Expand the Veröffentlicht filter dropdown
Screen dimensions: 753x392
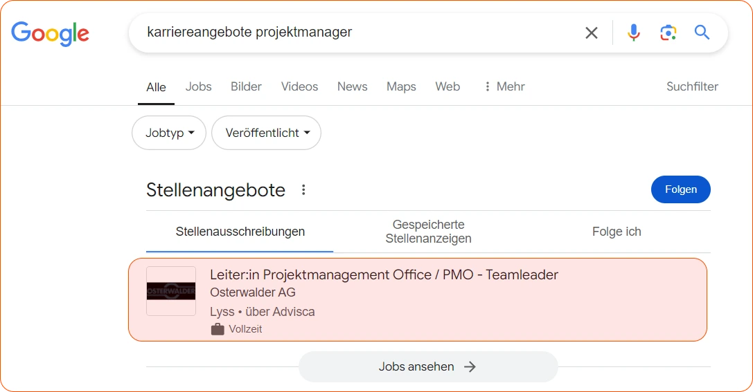click(266, 133)
